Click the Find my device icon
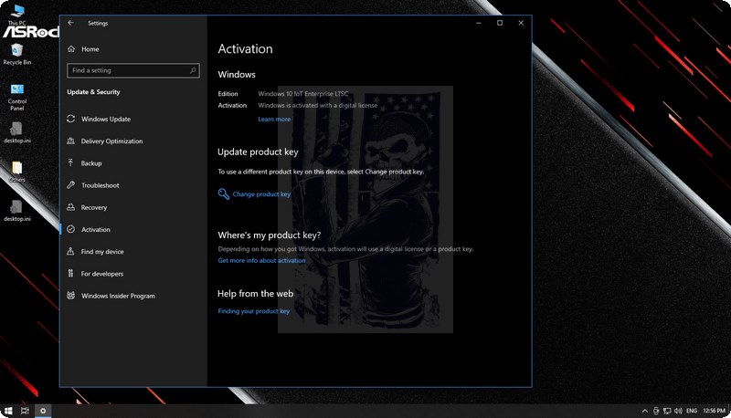Viewport: 731px width, 418px height. 71,251
